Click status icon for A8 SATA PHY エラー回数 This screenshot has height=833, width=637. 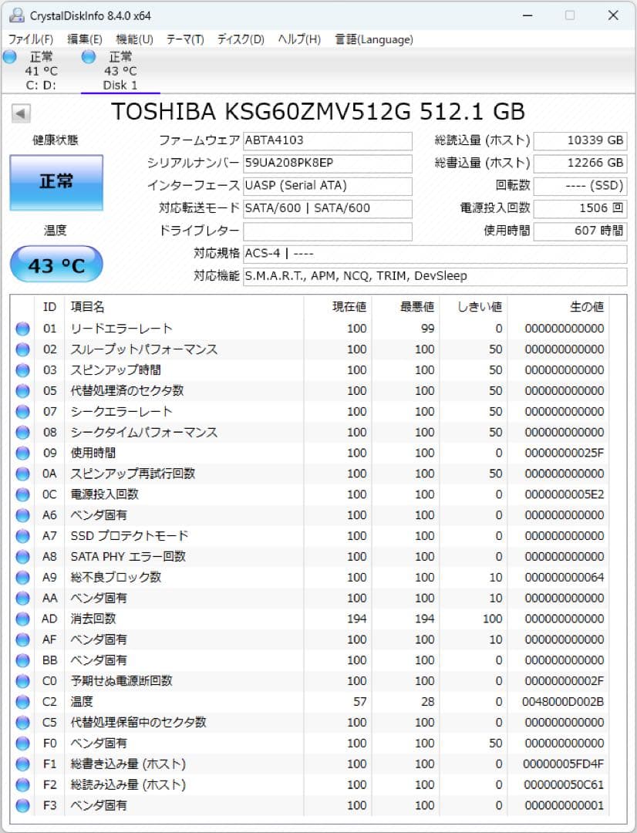pyautogui.click(x=23, y=557)
